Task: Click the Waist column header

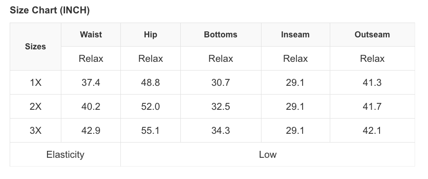Action: coord(91,35)
